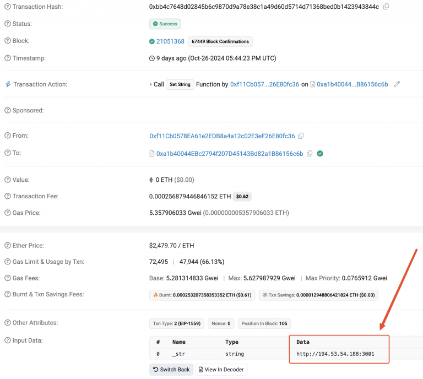Open the caller address link in Transaction Action

coord(264,85)
